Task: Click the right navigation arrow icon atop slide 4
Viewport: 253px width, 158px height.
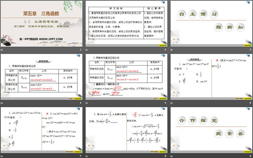Action: 80,56
